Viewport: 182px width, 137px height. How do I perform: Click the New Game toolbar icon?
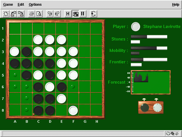[x=6, y=13]
